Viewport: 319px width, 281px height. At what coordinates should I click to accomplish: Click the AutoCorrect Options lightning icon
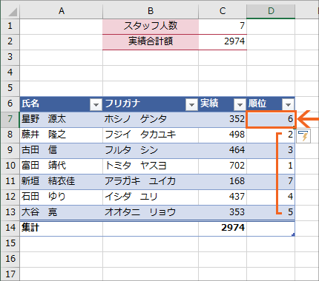304,136
